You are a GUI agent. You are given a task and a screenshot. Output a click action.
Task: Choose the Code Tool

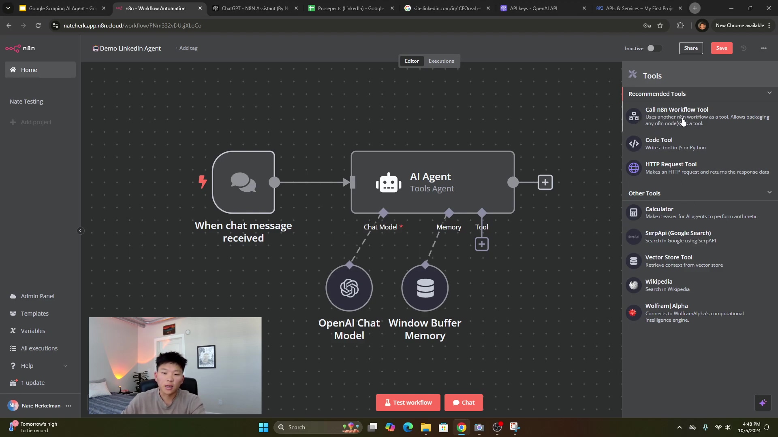(700, 144)
